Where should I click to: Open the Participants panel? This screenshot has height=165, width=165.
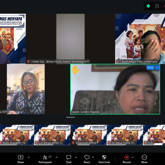click(x=45, y=159)
